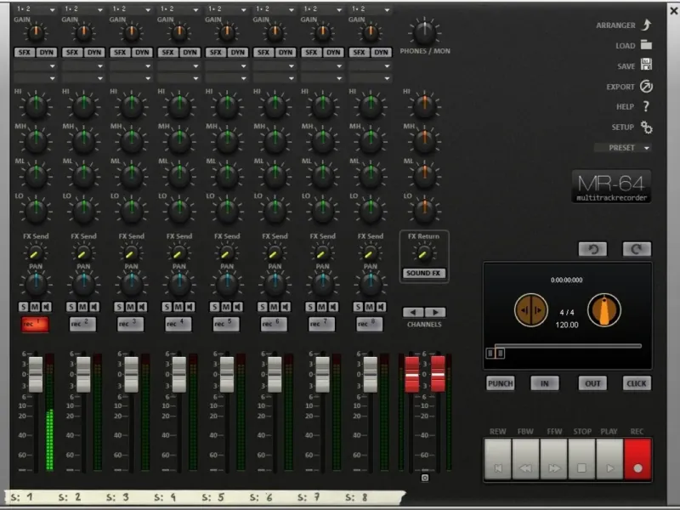This screenshot has width=680, height=510.
Task: Open Setup gears icon
Action: [646, 127]
